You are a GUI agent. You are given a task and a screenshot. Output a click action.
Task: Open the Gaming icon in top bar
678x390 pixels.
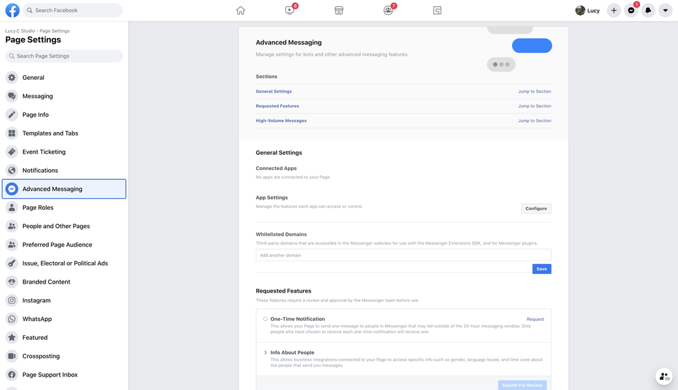(x=437, y=10)
